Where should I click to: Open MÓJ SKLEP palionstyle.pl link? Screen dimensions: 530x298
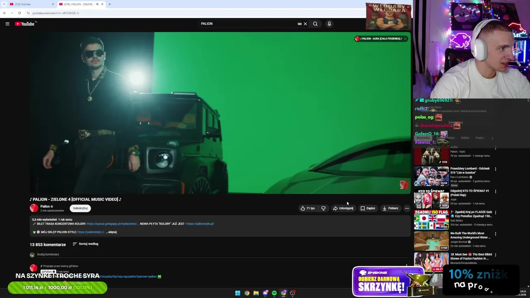pos(91,232)
